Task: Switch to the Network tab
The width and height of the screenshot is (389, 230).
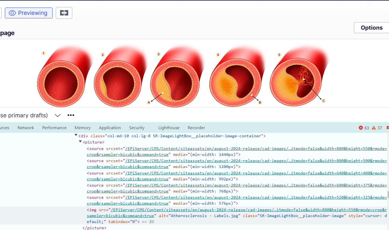Action: [26, 128]
